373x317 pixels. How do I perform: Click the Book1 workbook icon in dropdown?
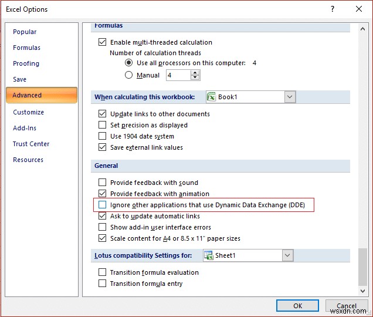pos(211,97)
